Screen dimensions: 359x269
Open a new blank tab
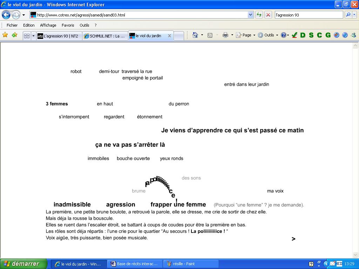(179, 36)
